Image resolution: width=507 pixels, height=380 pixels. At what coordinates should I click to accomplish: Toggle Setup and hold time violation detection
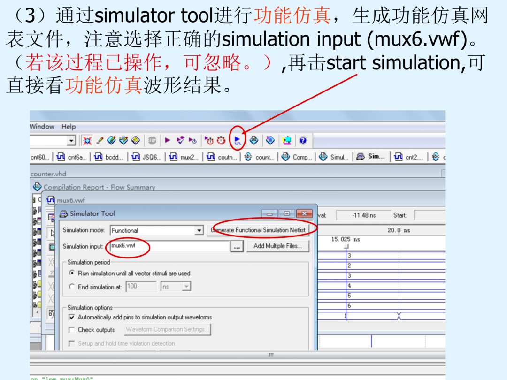(72, 343)
